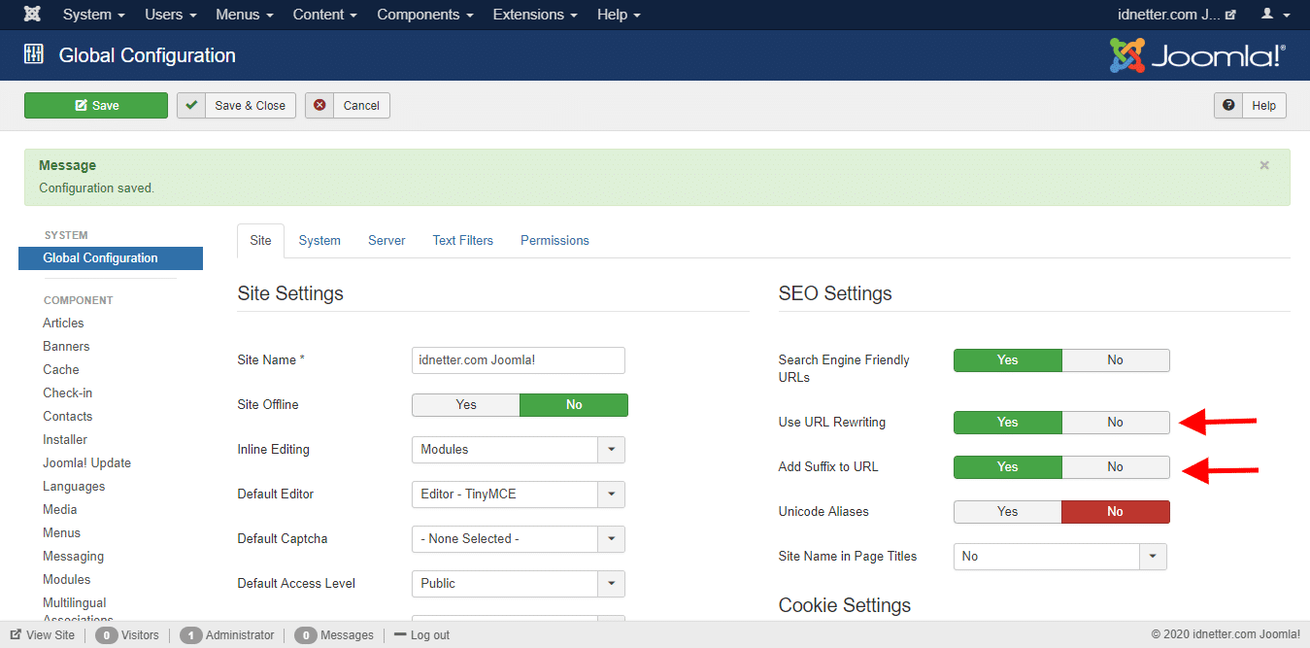Open the Components menu
Screen dimensions: 1310x648
point(425,15)
